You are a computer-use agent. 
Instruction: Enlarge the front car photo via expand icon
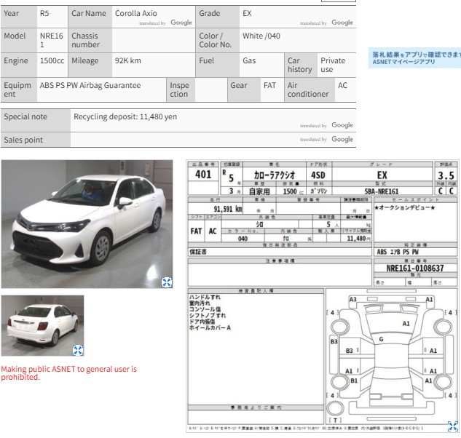pyautogui.click(x=167, y=282)
